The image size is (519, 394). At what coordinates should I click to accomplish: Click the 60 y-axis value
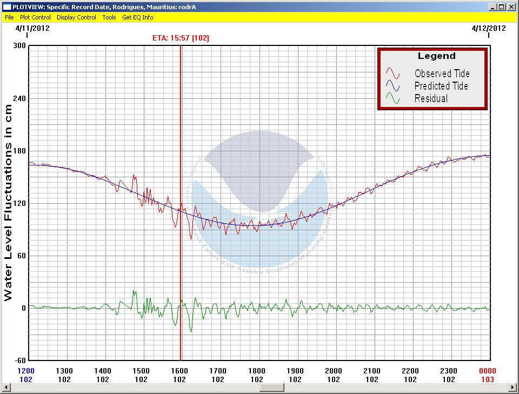click(21, 256)
